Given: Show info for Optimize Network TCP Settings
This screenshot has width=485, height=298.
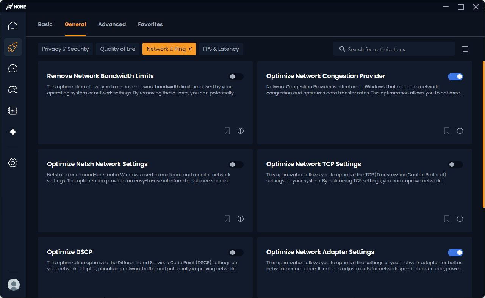Looking at the screenshot, I should coord(460,219).
